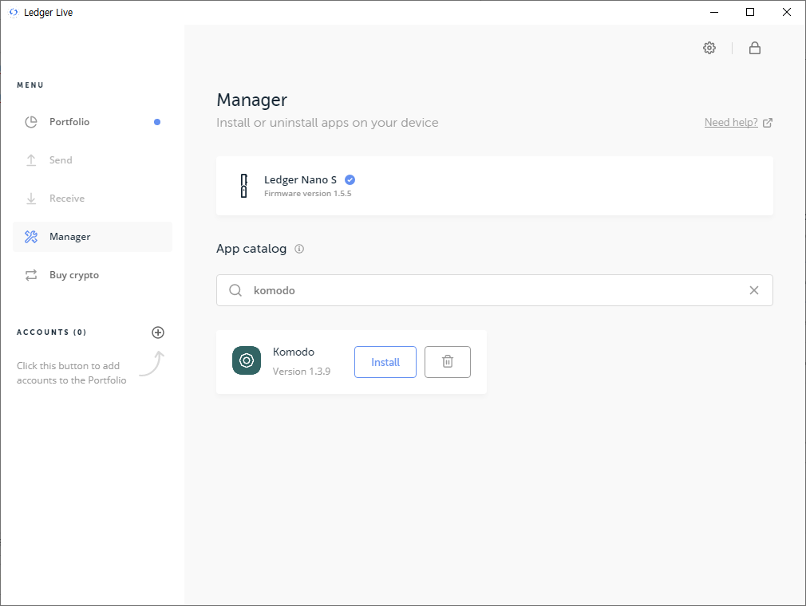
Task: Click the 'MENU' sidebar heading
Action: [30, 85]
